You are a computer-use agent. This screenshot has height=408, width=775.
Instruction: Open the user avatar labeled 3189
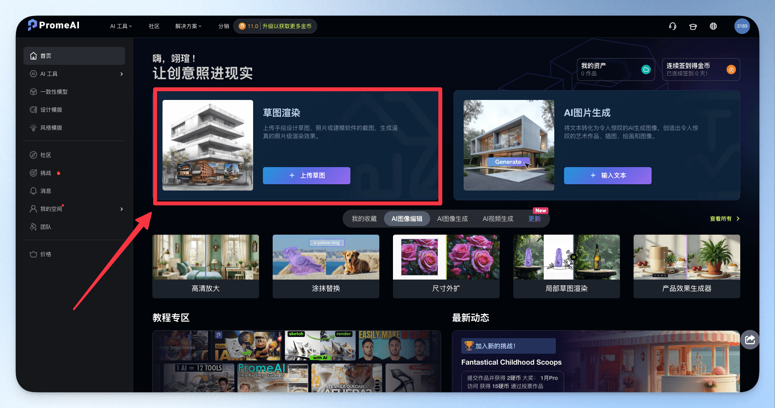742,26
